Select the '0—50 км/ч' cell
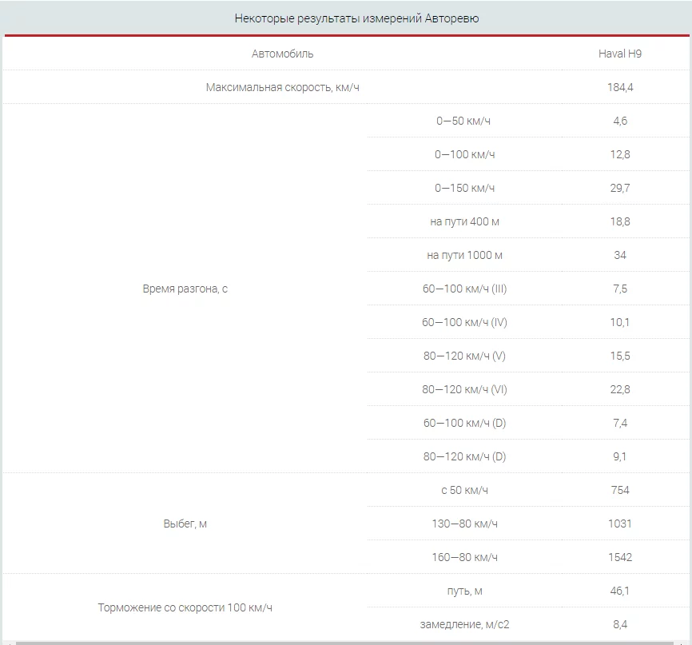This screenshot has height=645, width=692. 463,121
